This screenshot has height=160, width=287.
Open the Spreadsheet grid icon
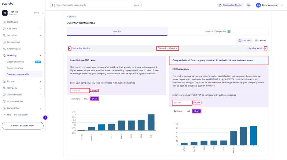click(4, 42)
